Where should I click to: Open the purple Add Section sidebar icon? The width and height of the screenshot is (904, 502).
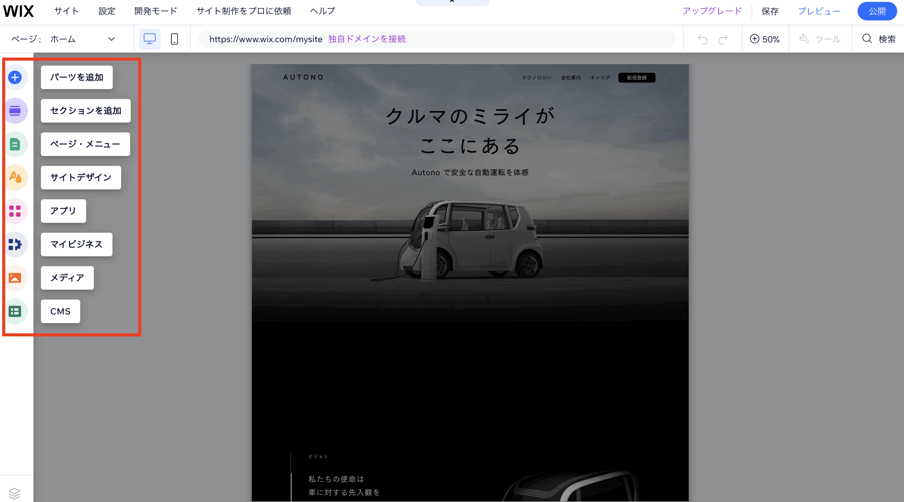(x=15, y=111)
